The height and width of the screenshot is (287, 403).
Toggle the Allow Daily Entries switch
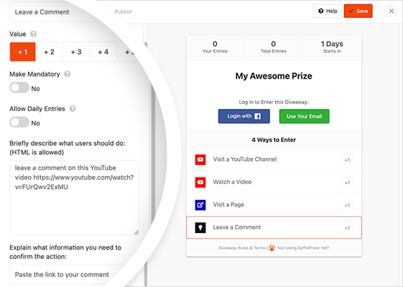[x=19, y=122]
